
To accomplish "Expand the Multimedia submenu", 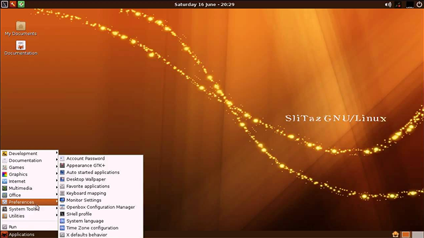I will coord(30,188).
